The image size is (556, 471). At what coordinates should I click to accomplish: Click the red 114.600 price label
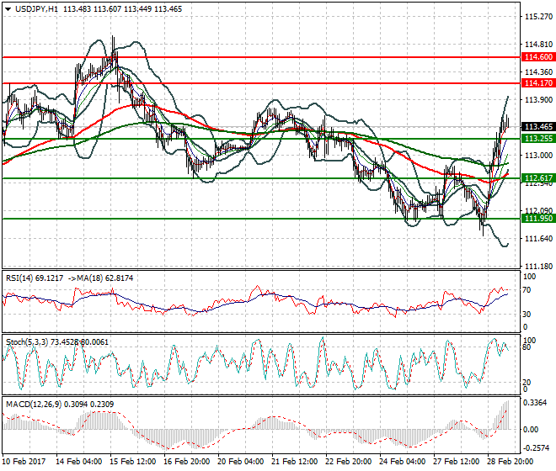click(x=537, y=56)
